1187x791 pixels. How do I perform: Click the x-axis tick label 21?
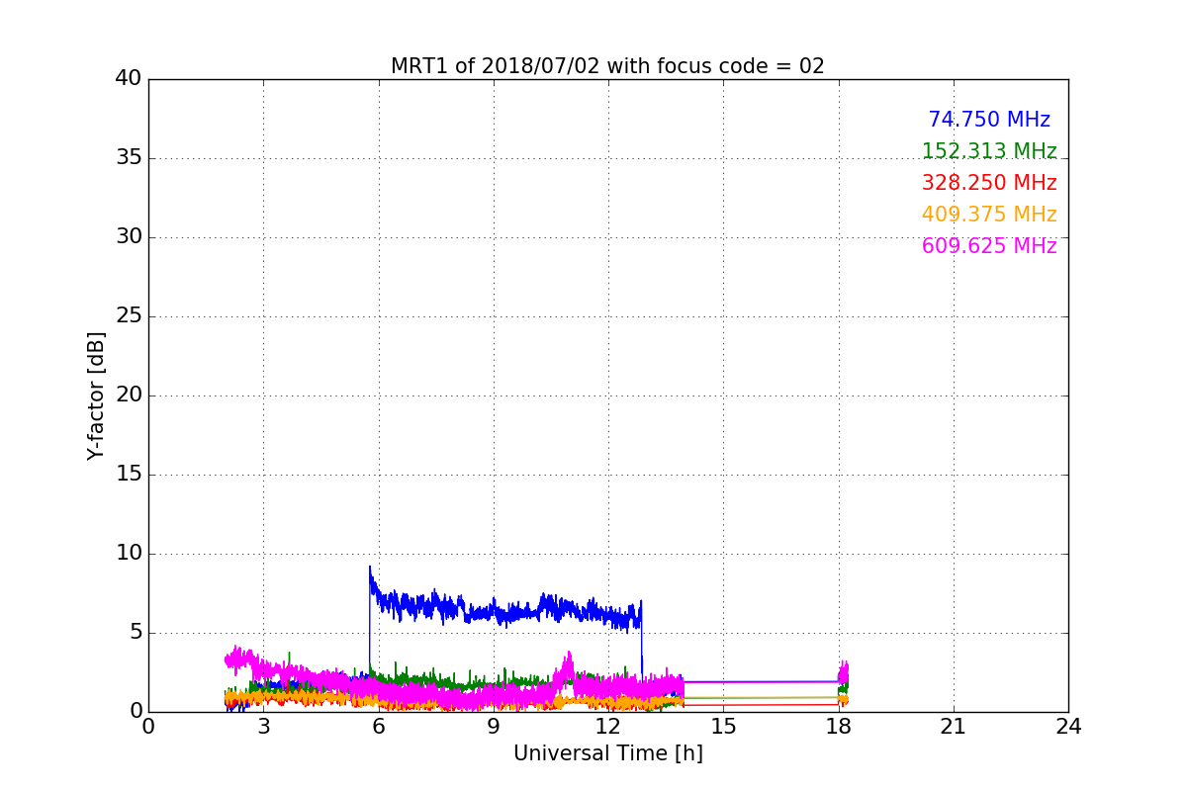(x=954, y=727)
